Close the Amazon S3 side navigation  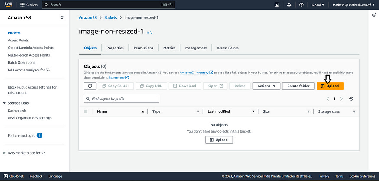[62, 18]
